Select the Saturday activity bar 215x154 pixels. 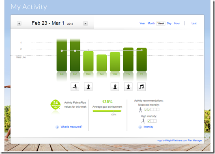click(62, 55)
